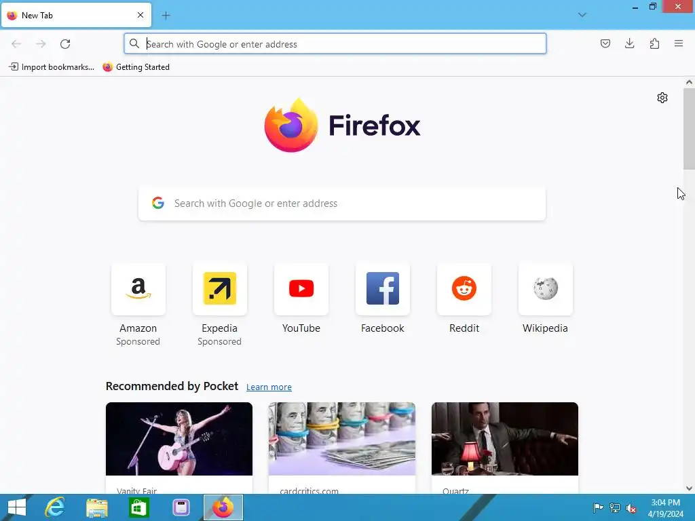The width and height of the screenshot is (695, 521).
Task: Focus the address bar search field
Action: point(335,44)
